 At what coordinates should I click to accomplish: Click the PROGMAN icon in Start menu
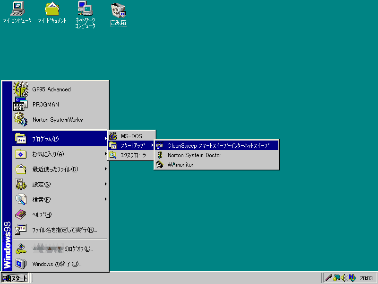click(21, 104)
